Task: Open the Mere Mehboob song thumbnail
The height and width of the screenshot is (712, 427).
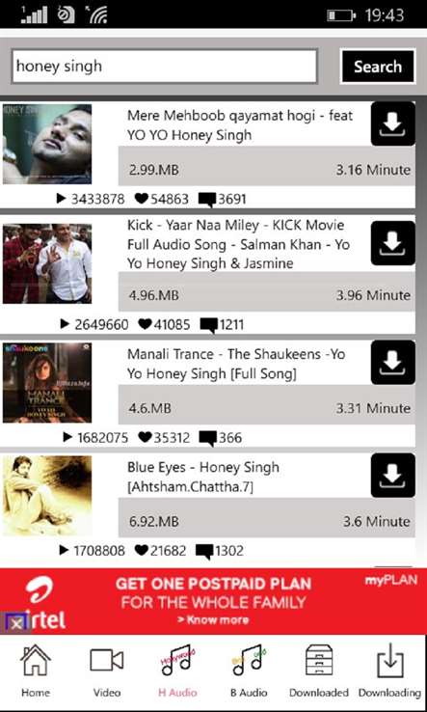Action: click(47, 144)
